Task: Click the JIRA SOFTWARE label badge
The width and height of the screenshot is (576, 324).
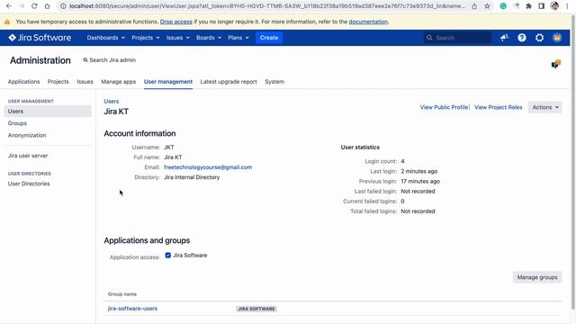Action: [256, 309]
